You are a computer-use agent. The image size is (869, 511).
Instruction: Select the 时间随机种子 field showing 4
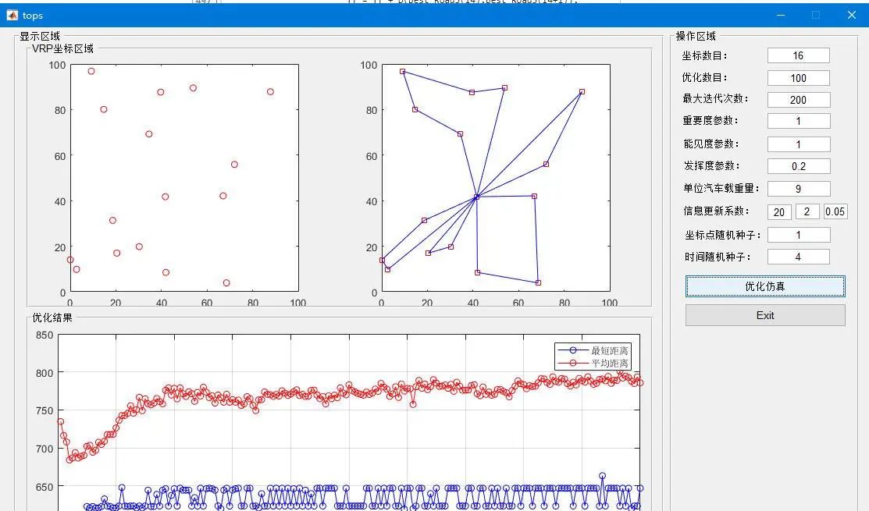(798, 257)
